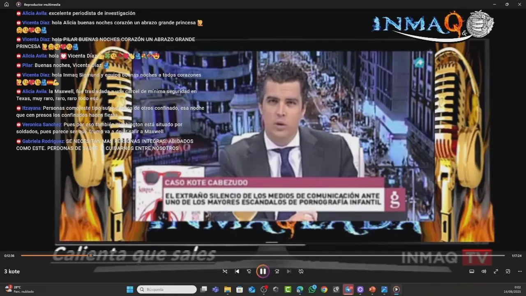526x296 pixels.
Task: Toggle shuffle mode in the player
Action: tap(225, 271)
